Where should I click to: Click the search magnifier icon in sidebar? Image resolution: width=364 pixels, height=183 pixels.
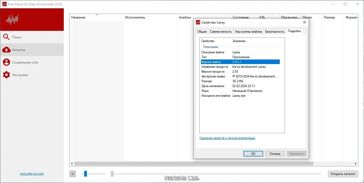pos(6,37)
